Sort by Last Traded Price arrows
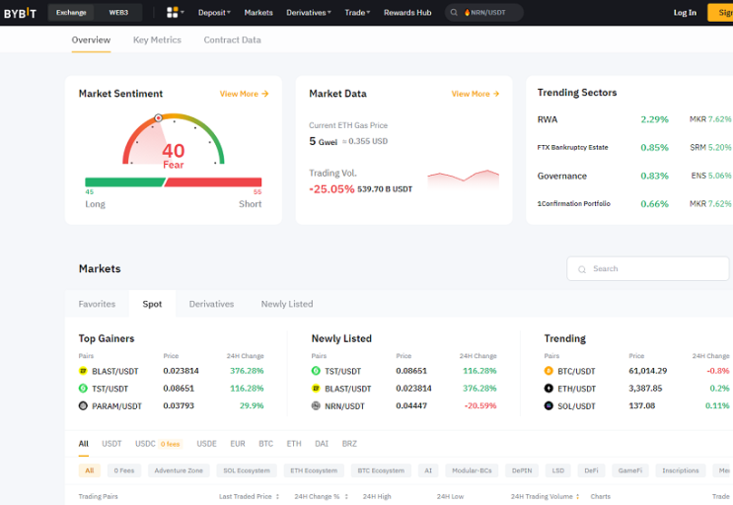 [x=277, y=496]
